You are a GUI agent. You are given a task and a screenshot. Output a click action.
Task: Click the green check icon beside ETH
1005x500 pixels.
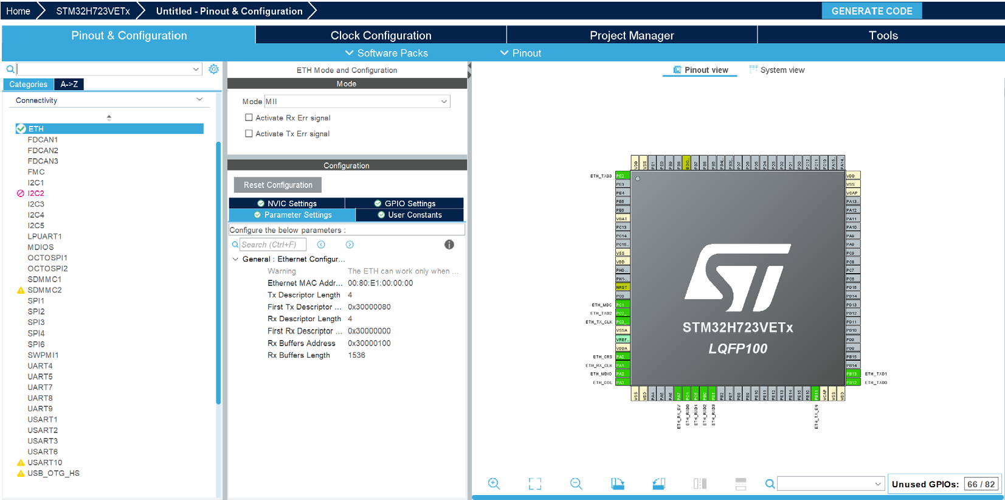tap(21, 129)
